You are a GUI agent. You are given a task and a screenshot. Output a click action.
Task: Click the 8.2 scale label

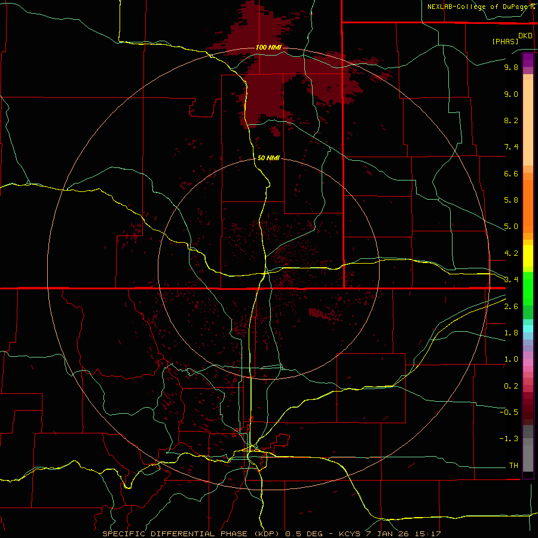click(x=511, y=120)
